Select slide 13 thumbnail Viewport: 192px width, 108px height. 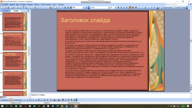pyautogui.click(x=15, y=61)
